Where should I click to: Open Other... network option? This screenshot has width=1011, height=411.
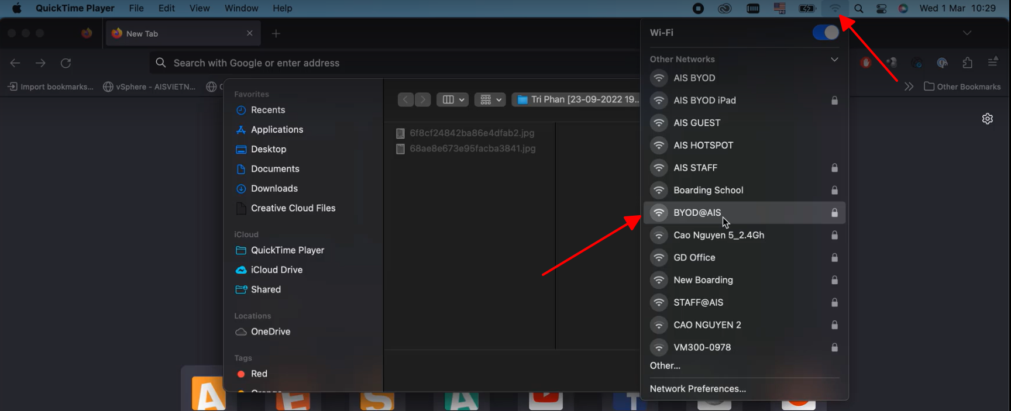[x=665, y=365]
